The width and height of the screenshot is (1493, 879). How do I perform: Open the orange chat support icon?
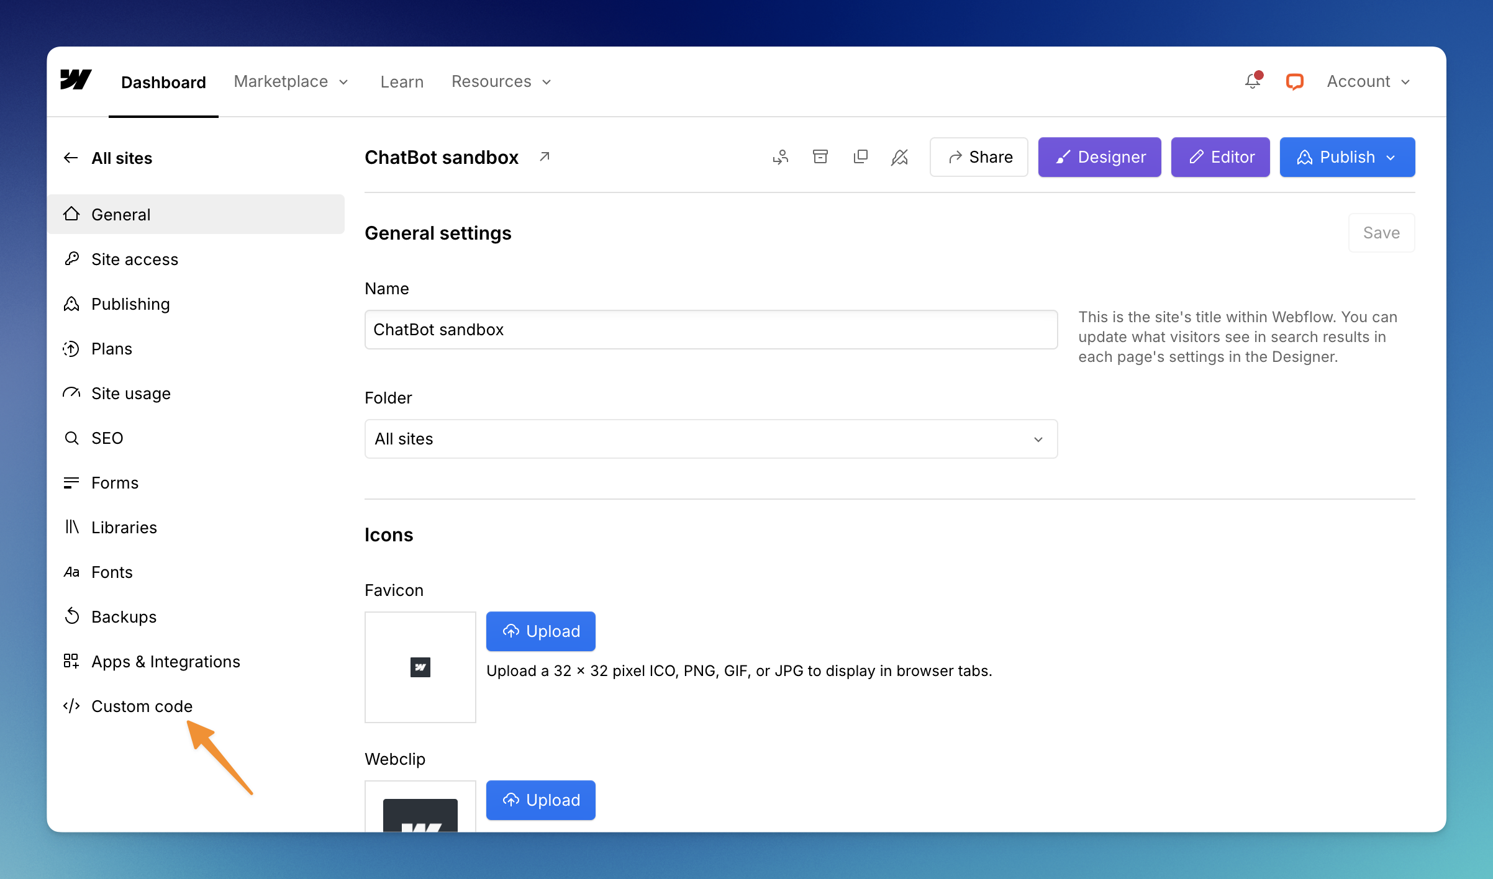click(x=1294, y=81)
